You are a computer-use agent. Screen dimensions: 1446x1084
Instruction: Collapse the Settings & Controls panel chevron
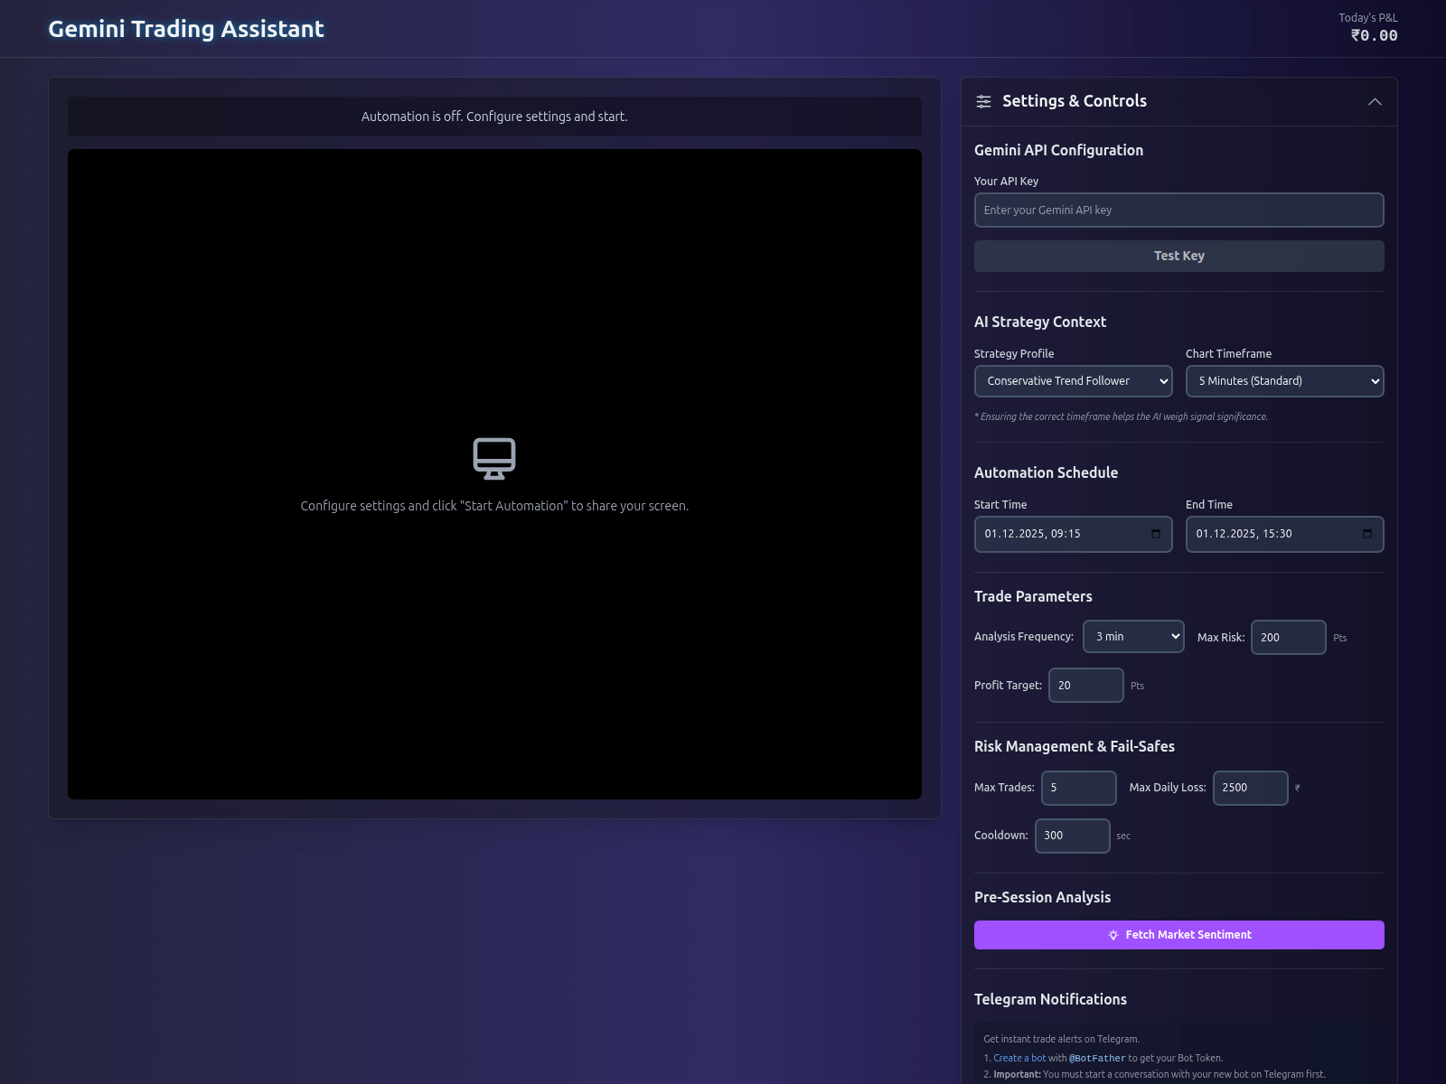(x=1375, y=101)
